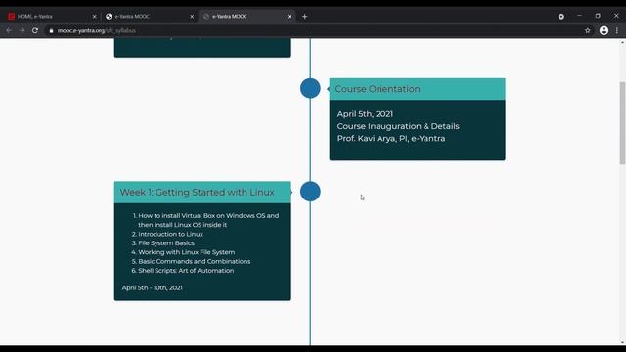Restore down the browser window
Screen dimensions: 626x352
pos(598,16)
